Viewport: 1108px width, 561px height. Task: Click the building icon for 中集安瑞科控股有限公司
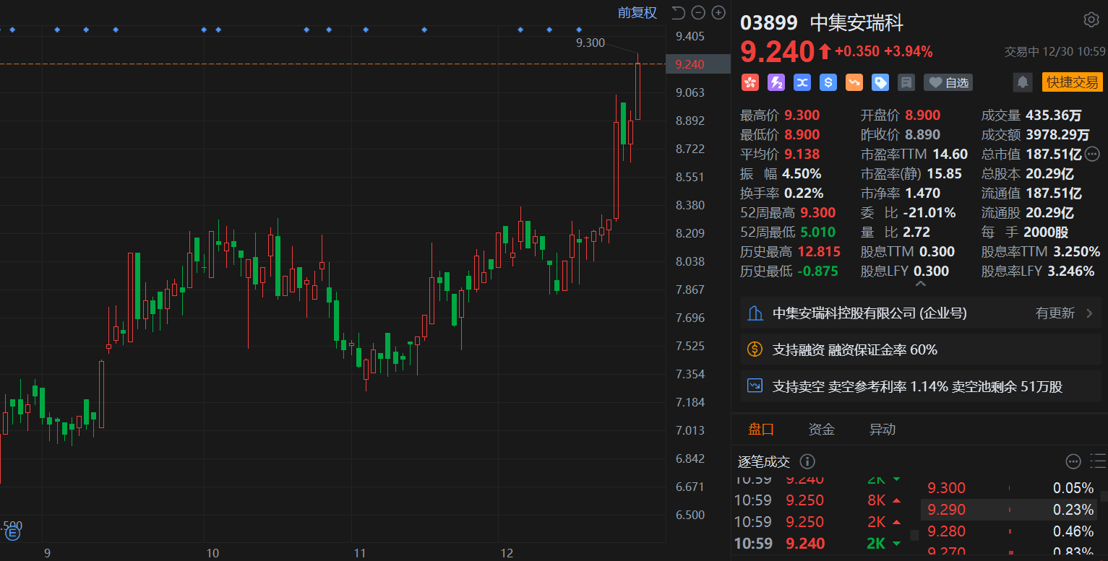click(x=755, y=313)
